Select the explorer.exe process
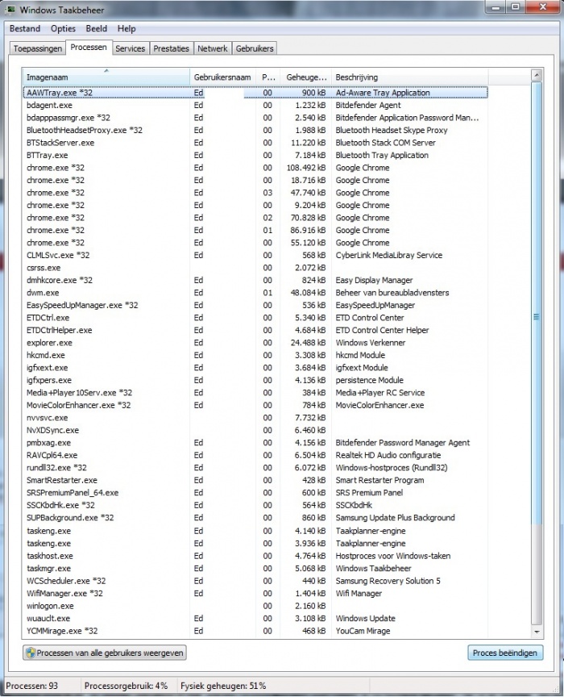The height and width of the screenshot is (697, 564). [255, 343]
